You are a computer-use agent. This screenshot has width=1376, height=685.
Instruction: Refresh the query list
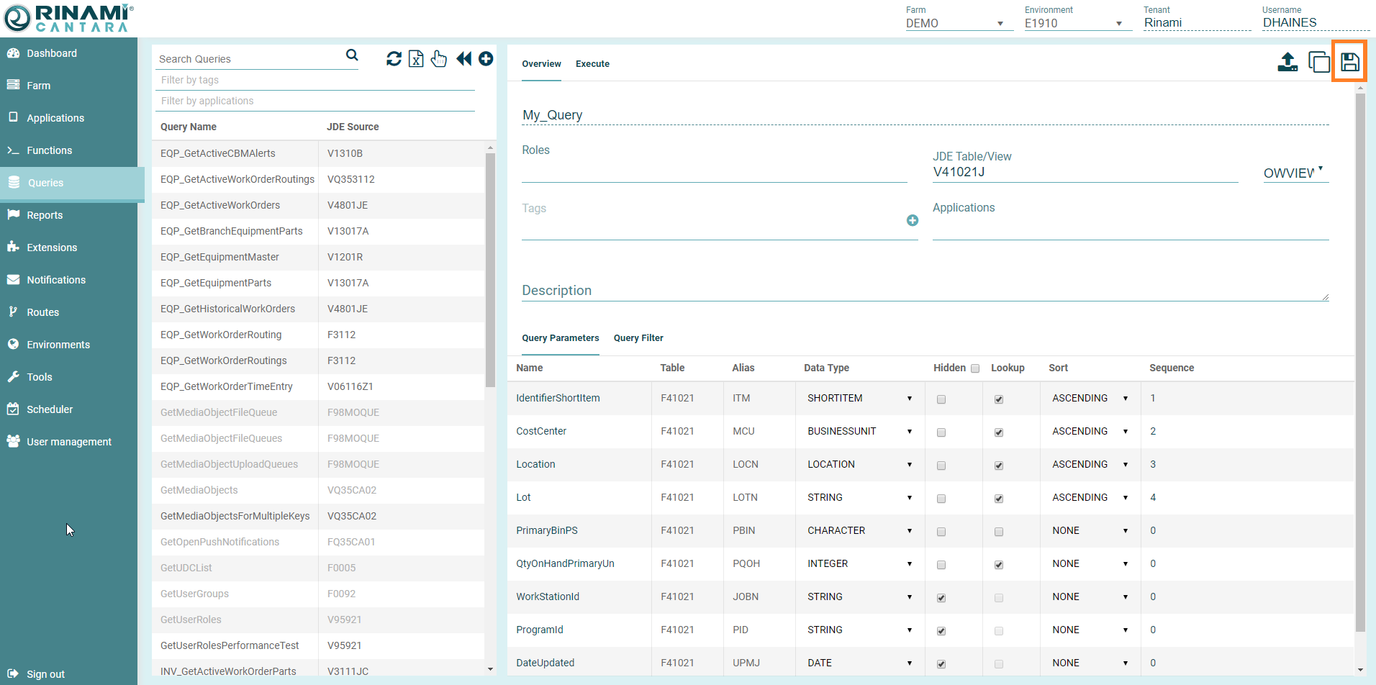394,59
